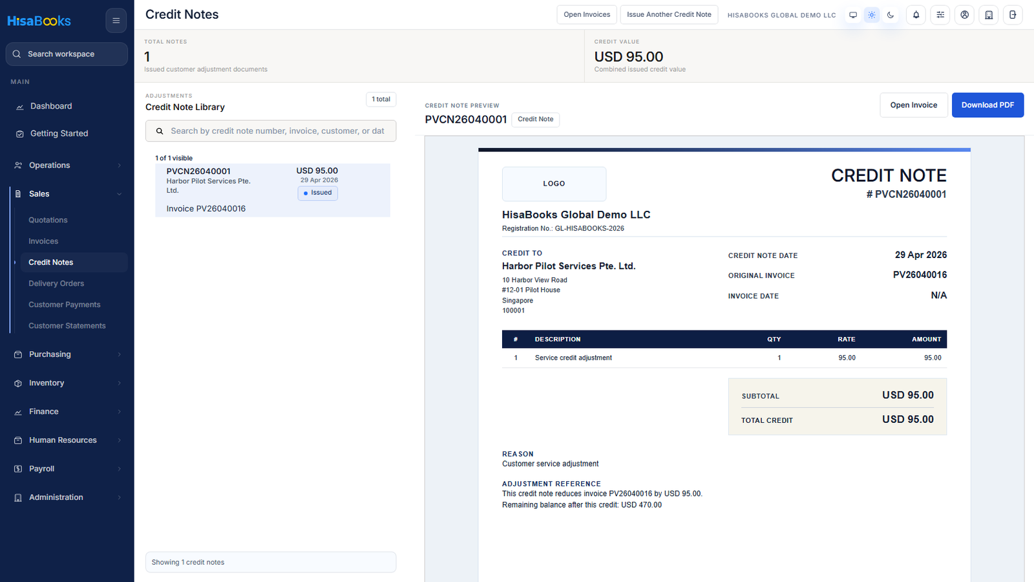Click 'Showing 1 credit notes' footer
1034x582 pixels.
click(271, 563)
